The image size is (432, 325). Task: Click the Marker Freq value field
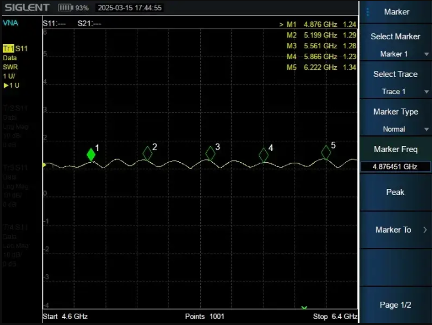(x=394, y=167)
